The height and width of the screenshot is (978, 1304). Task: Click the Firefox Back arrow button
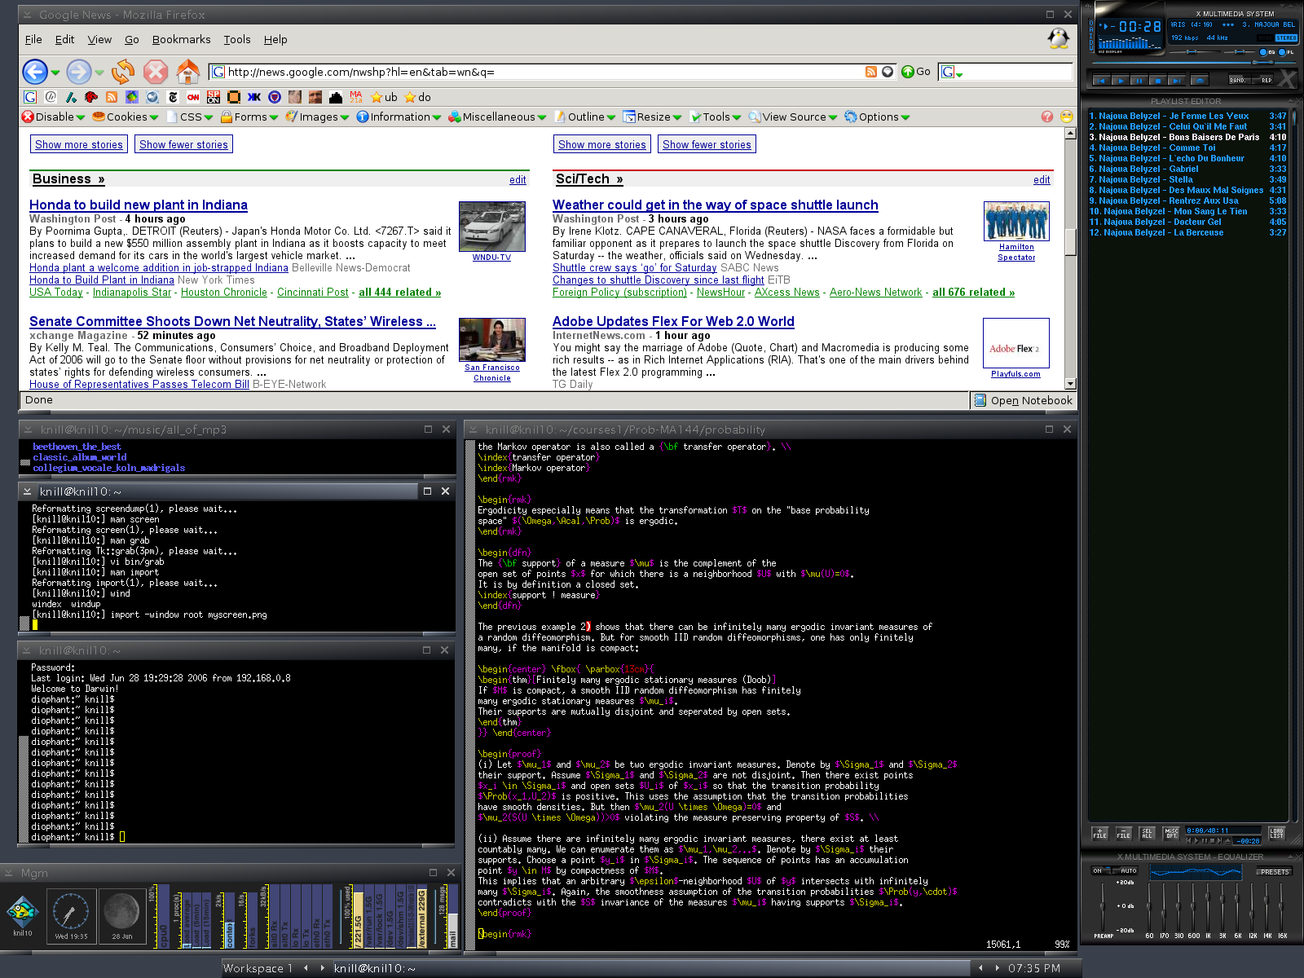pyautogui.click(x=34, y=72)
